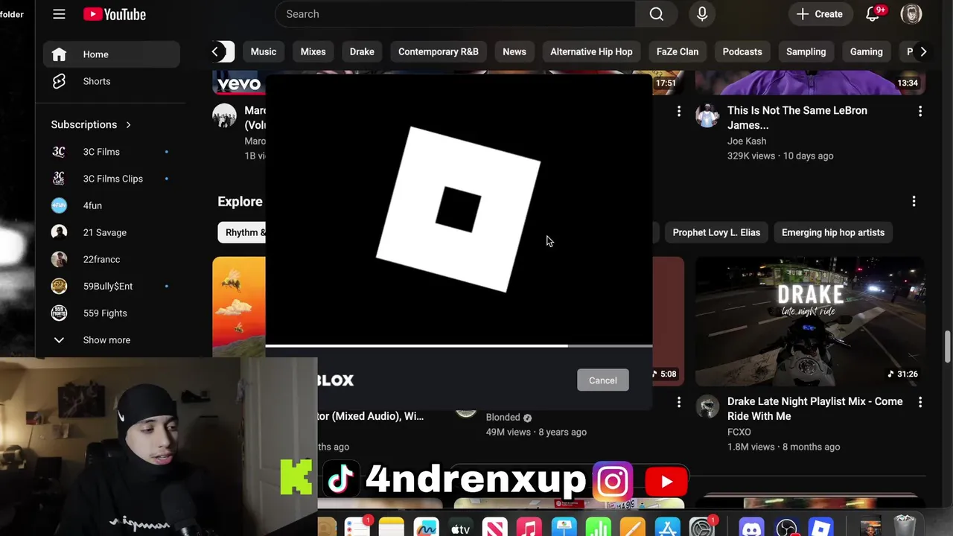The height and width of the screenshot is (536, 953).
Task: Open the Trash in the dock
Action: click(905, 526)
